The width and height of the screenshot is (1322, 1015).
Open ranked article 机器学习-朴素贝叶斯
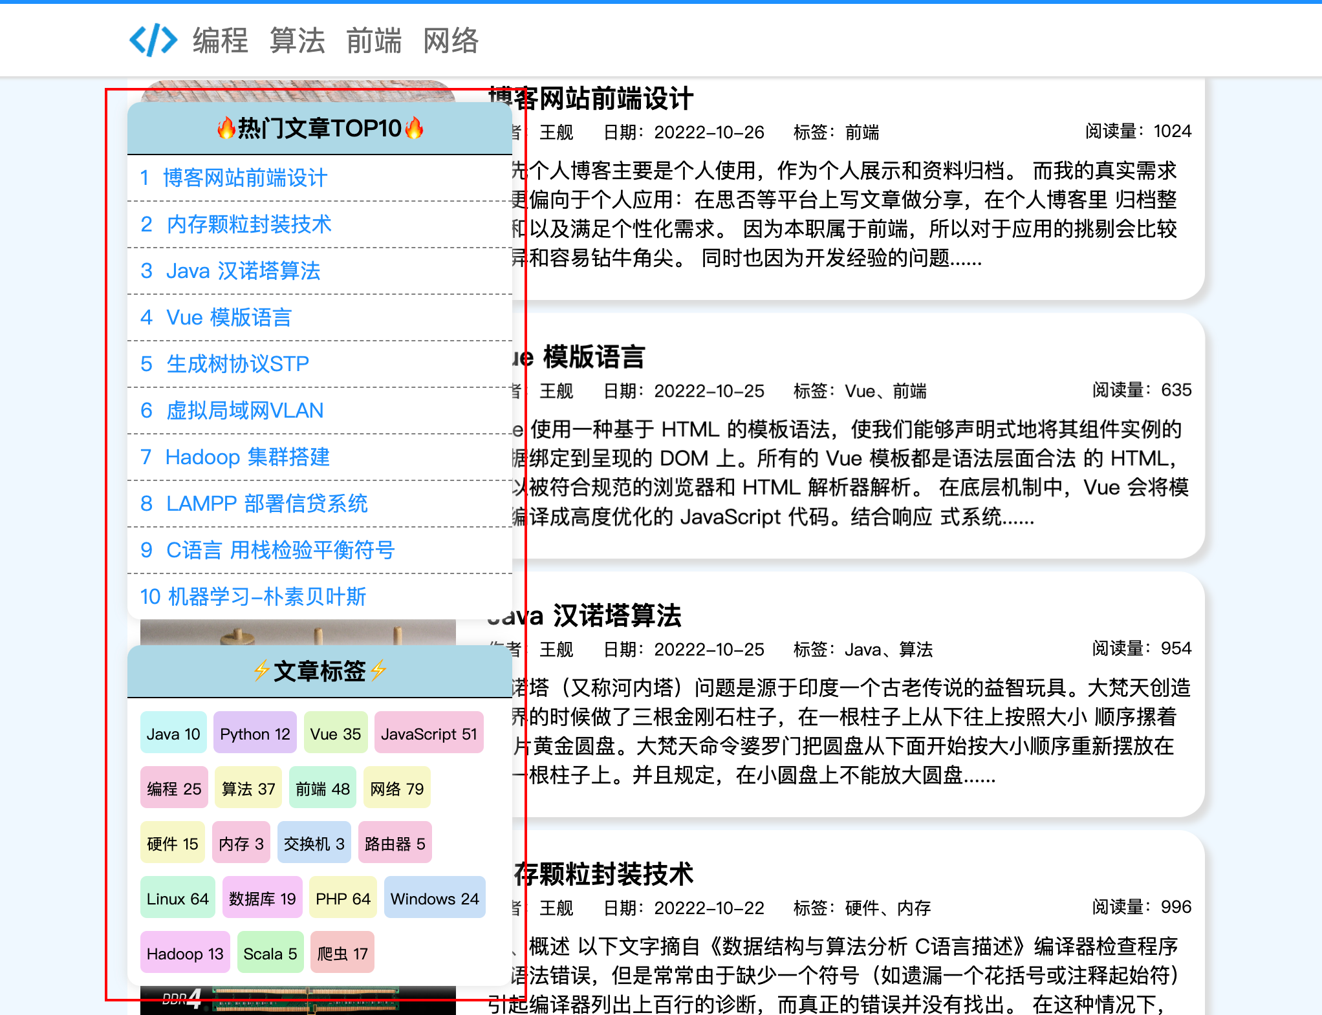(x=266, y=597)
